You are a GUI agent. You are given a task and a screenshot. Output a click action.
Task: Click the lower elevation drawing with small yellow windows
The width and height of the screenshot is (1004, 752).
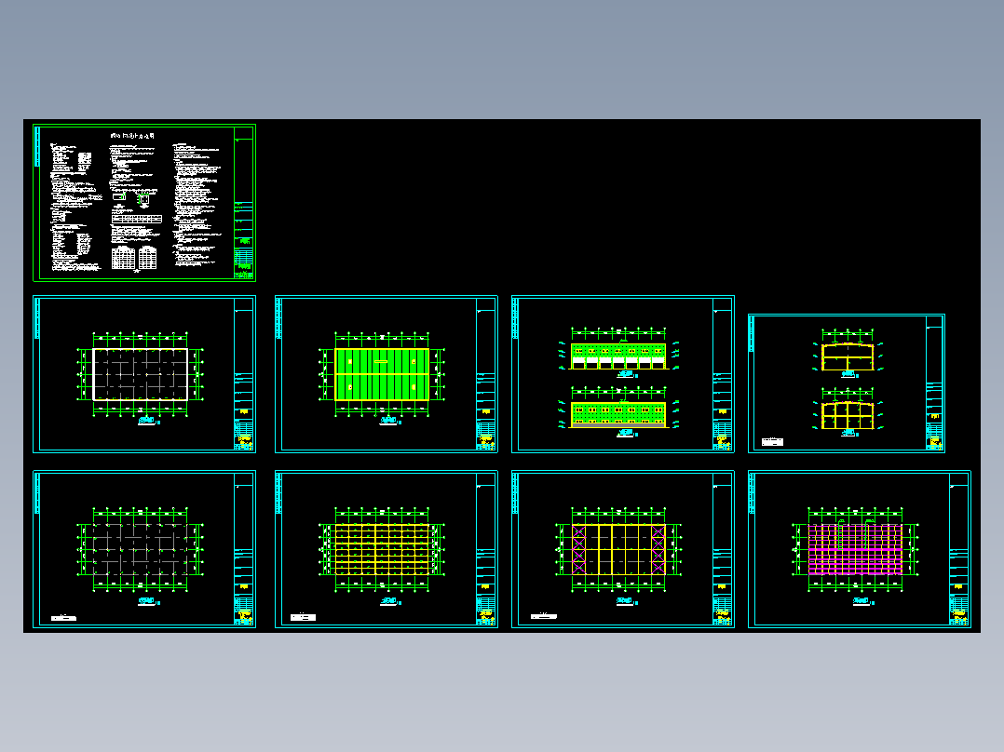(x=618, y=414)
